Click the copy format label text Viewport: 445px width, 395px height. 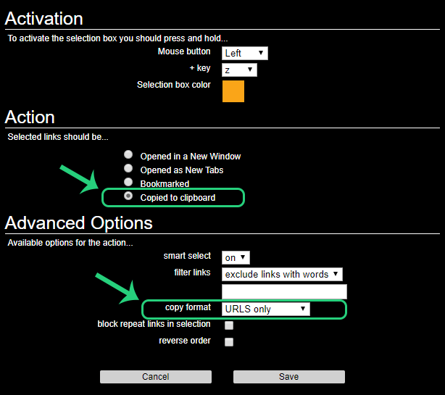click(188, 307)
